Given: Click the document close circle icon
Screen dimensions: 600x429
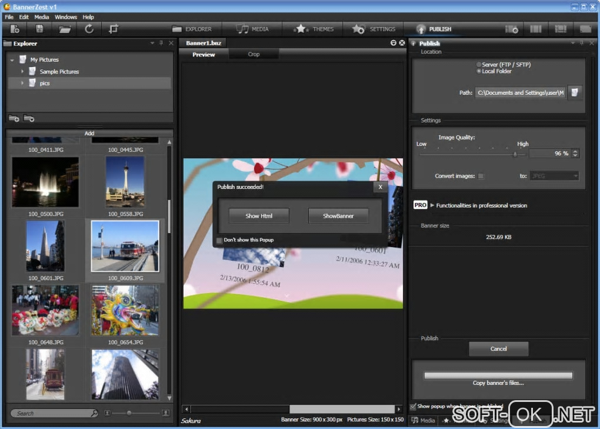Looking at the screenshot, I should 402,43.
